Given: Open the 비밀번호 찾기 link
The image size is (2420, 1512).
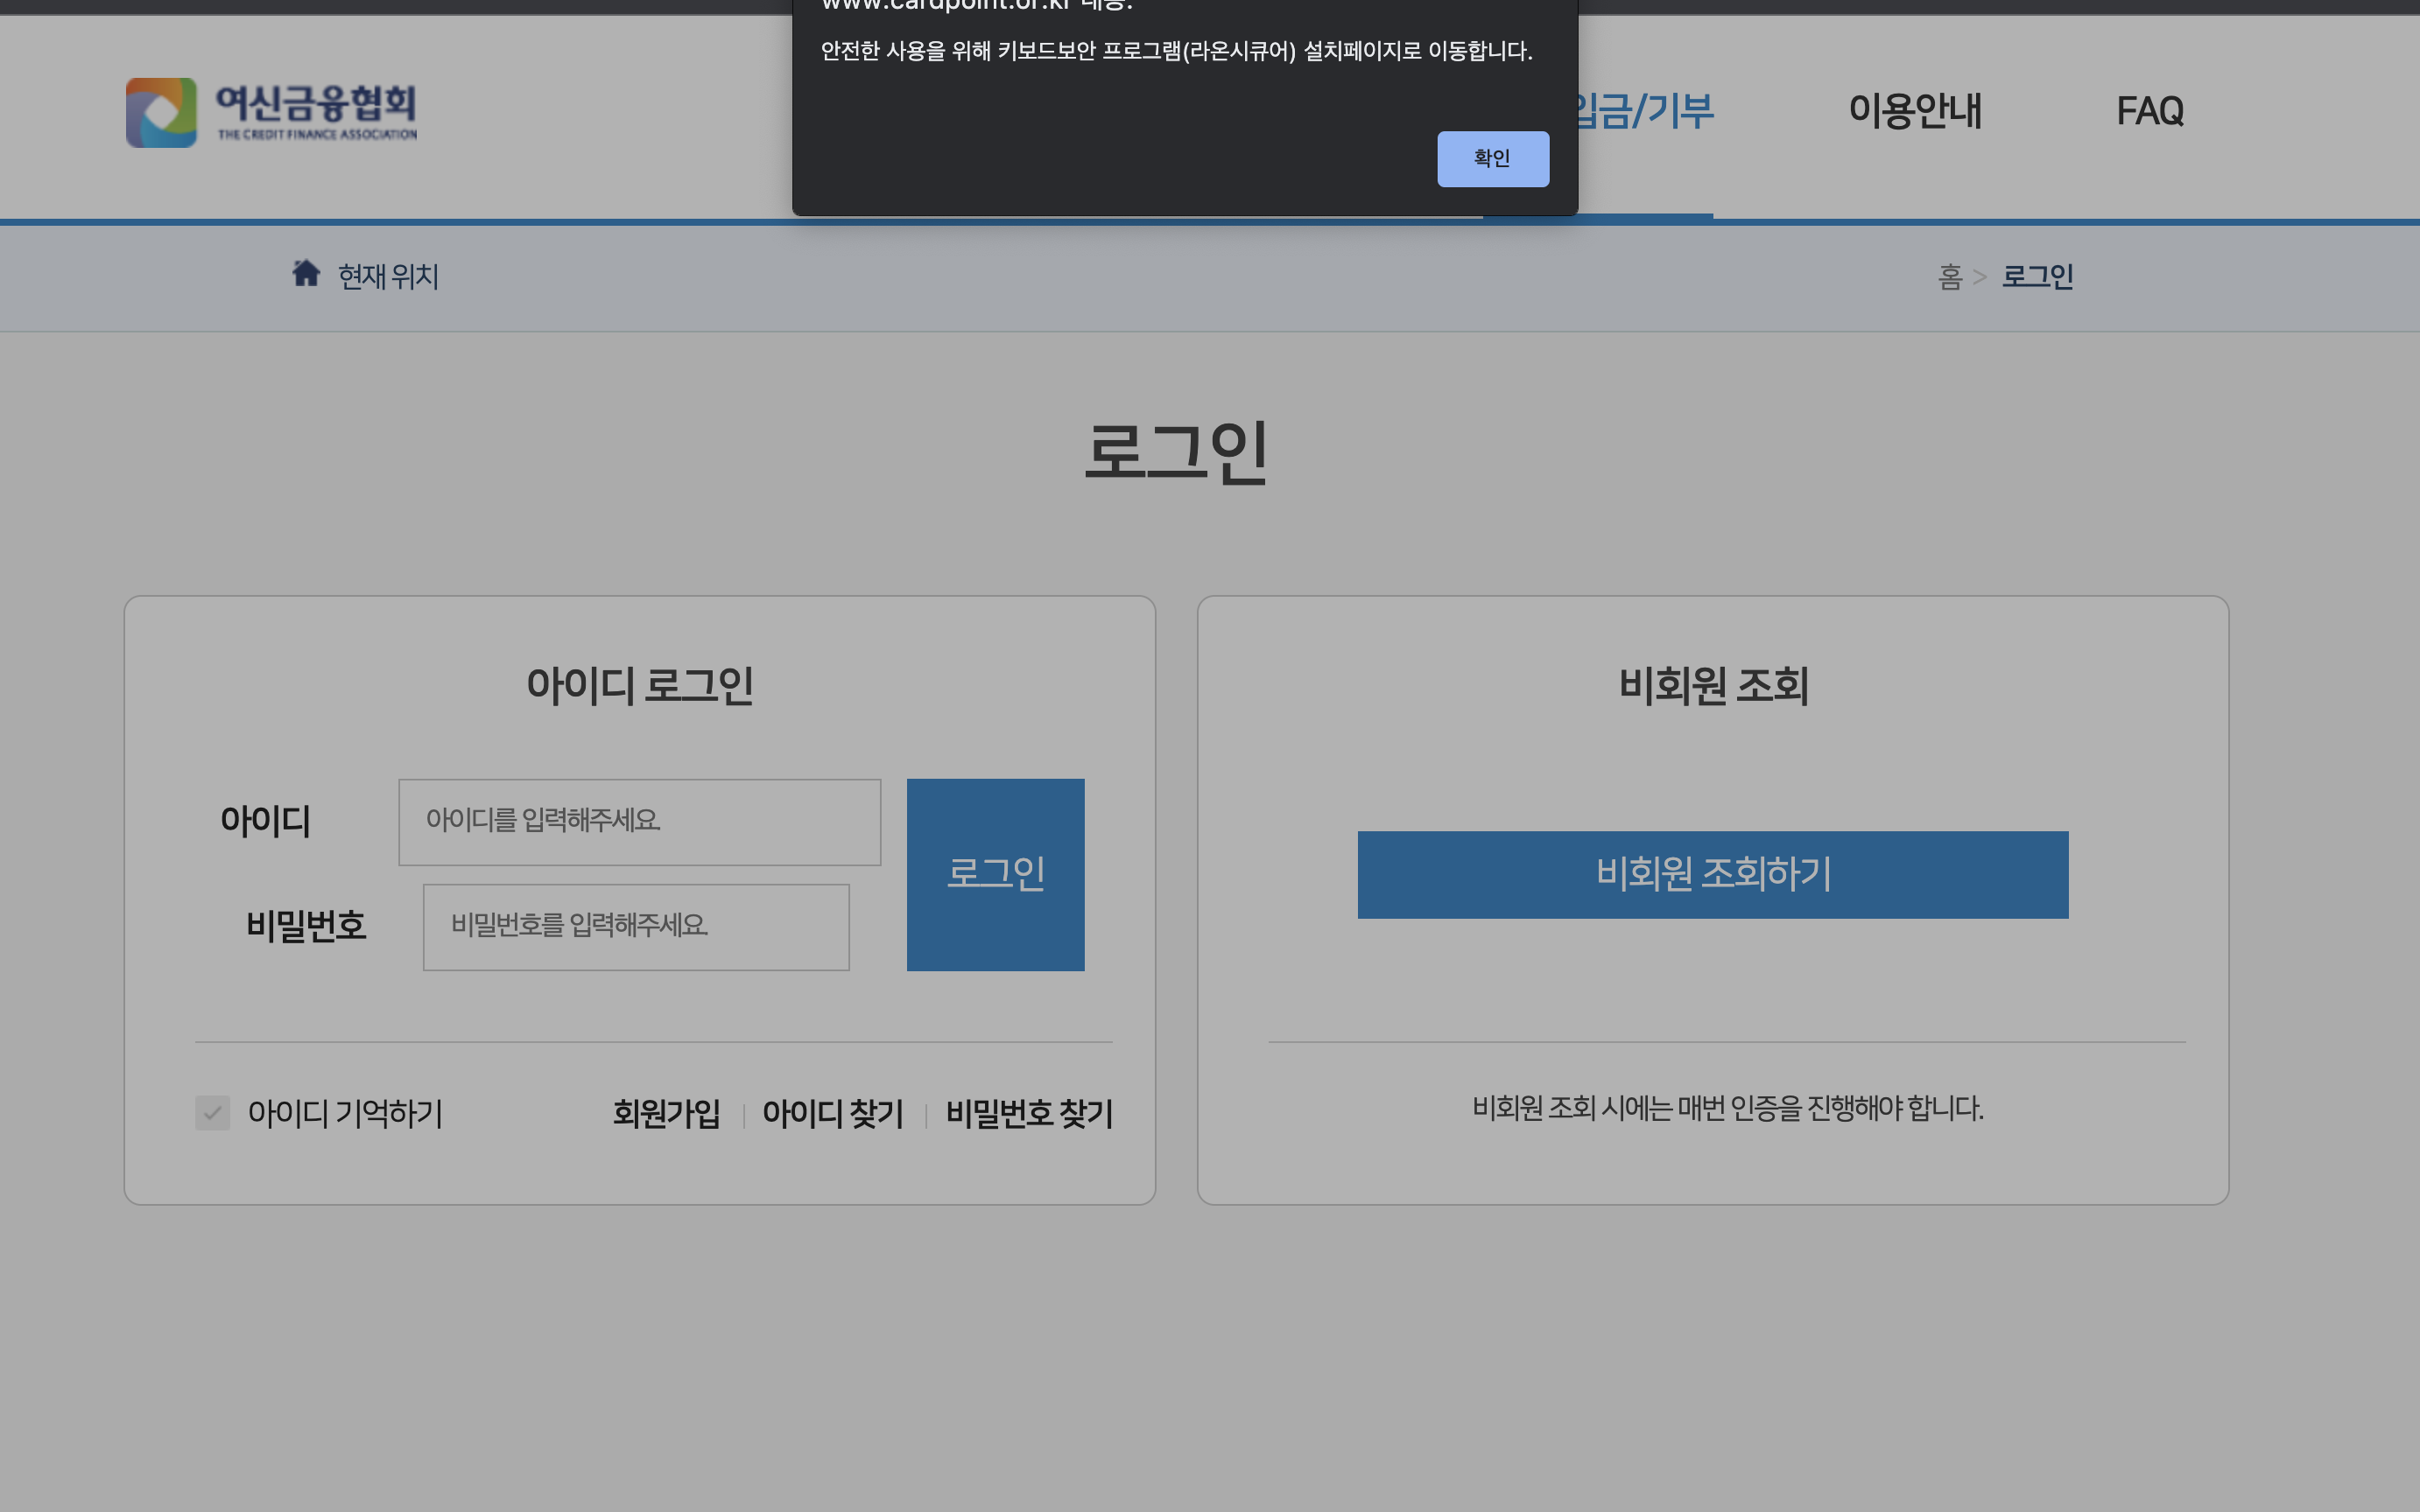Looking at the screenshot, I should (x=1029, y=1113).
